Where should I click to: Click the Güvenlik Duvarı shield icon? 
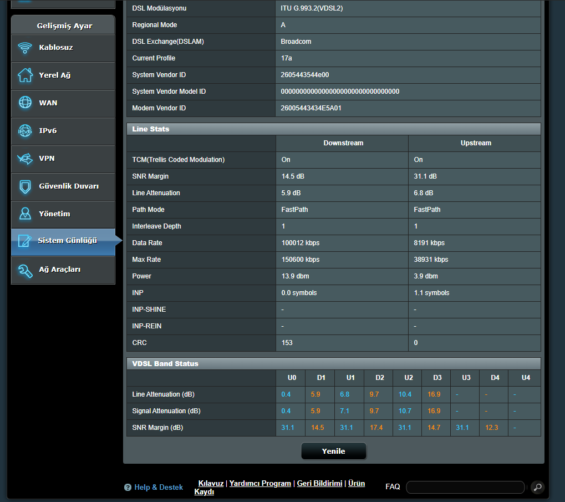point(25,186)
